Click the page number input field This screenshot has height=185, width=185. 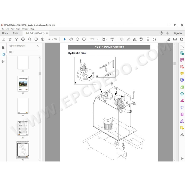(49, 39)
